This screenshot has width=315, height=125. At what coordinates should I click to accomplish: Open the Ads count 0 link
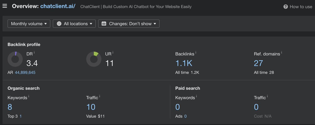click(x=185, y=116)
